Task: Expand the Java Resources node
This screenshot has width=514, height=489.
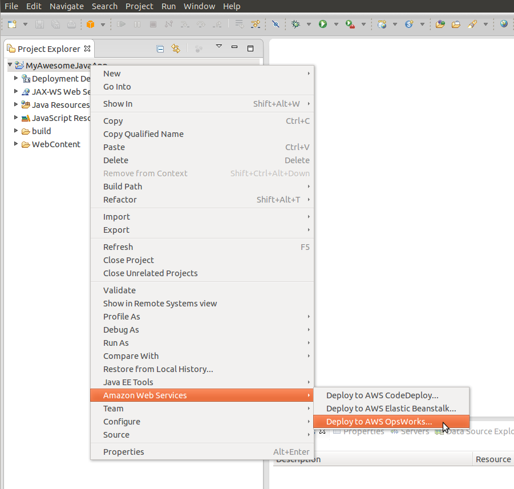Action: [x=16, y=104]
